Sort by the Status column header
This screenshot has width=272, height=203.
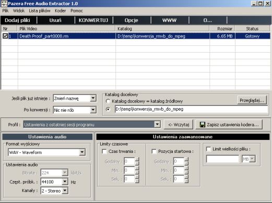pyautogui.click(x=252, y=29)
